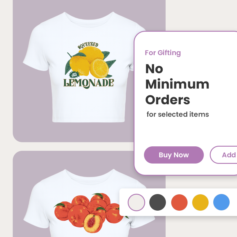
Task: Click the green leaf on the top peach
Action: [x=97, y=195]
